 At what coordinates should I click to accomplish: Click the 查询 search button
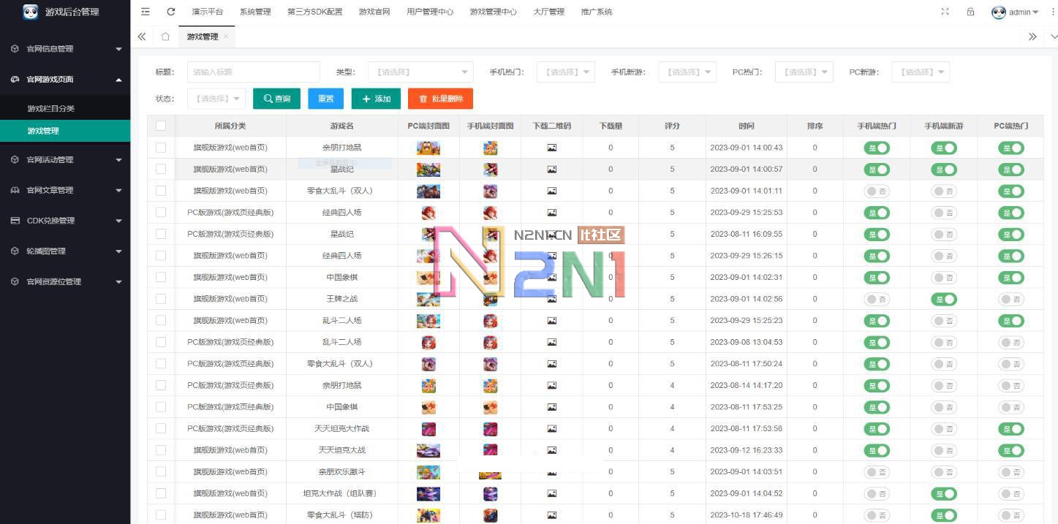(276, 99)
